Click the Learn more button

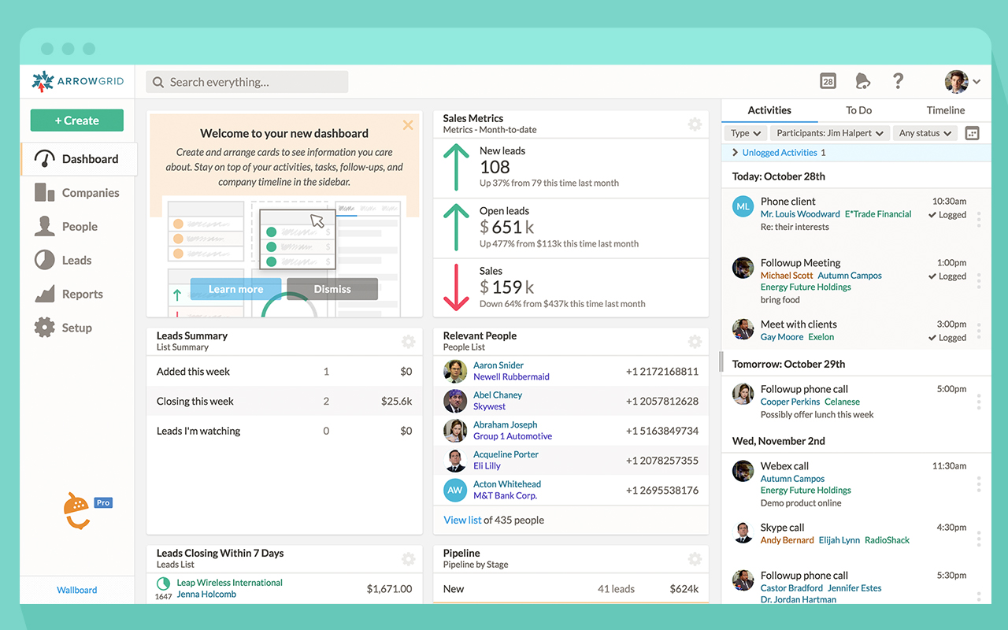click(235, 288)
